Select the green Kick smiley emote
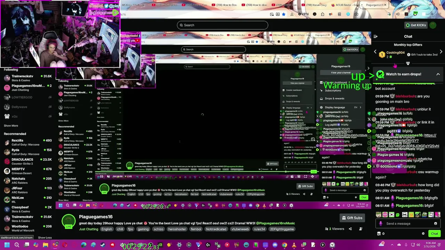 click(x=398, y=215)
